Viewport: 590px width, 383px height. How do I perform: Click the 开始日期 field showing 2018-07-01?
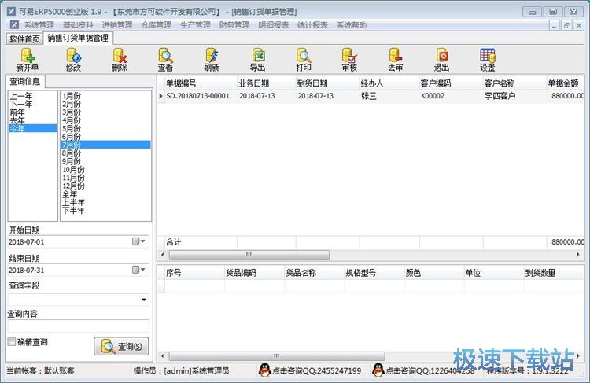coord(78,241)
